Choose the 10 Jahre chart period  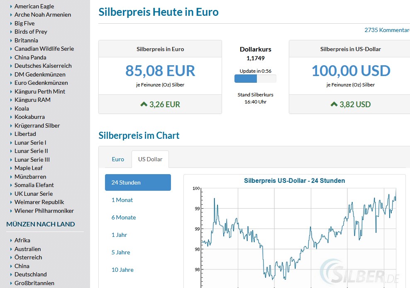tap(122, 270)
